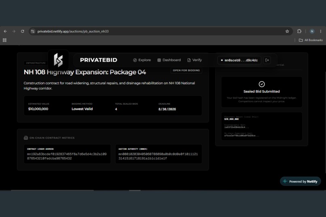Click the estimated value $10,000,000
The image size is (326, 217).
[x=38, y=109]
